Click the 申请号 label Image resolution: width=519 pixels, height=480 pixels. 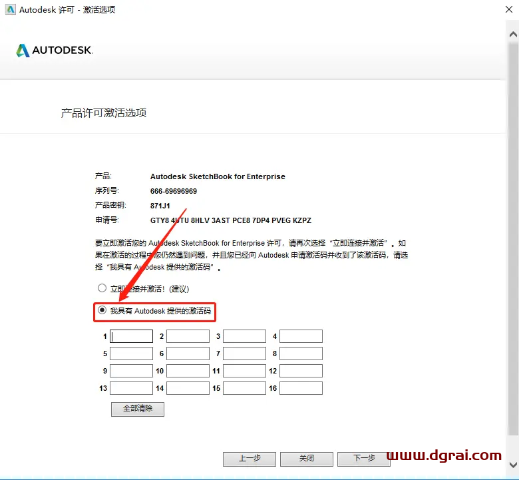pos(107,220)
